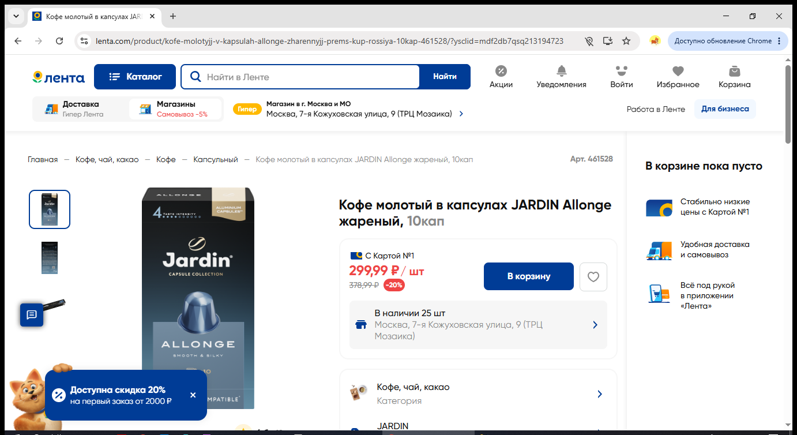The height and width of the screenshot is (435, 797).
Task: Expand В наличии 25 шт store availability
Action: (x=478, y=325)
